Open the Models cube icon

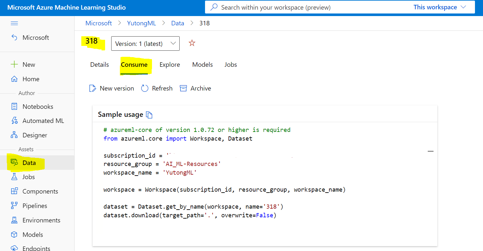pos(14,235)
